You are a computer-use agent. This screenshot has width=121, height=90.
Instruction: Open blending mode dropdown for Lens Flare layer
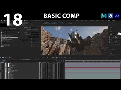pos(49,68)
